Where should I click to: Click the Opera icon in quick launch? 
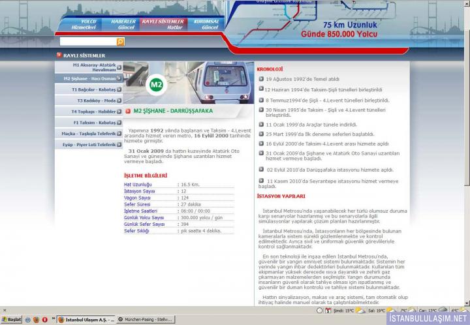pos(45,320)
